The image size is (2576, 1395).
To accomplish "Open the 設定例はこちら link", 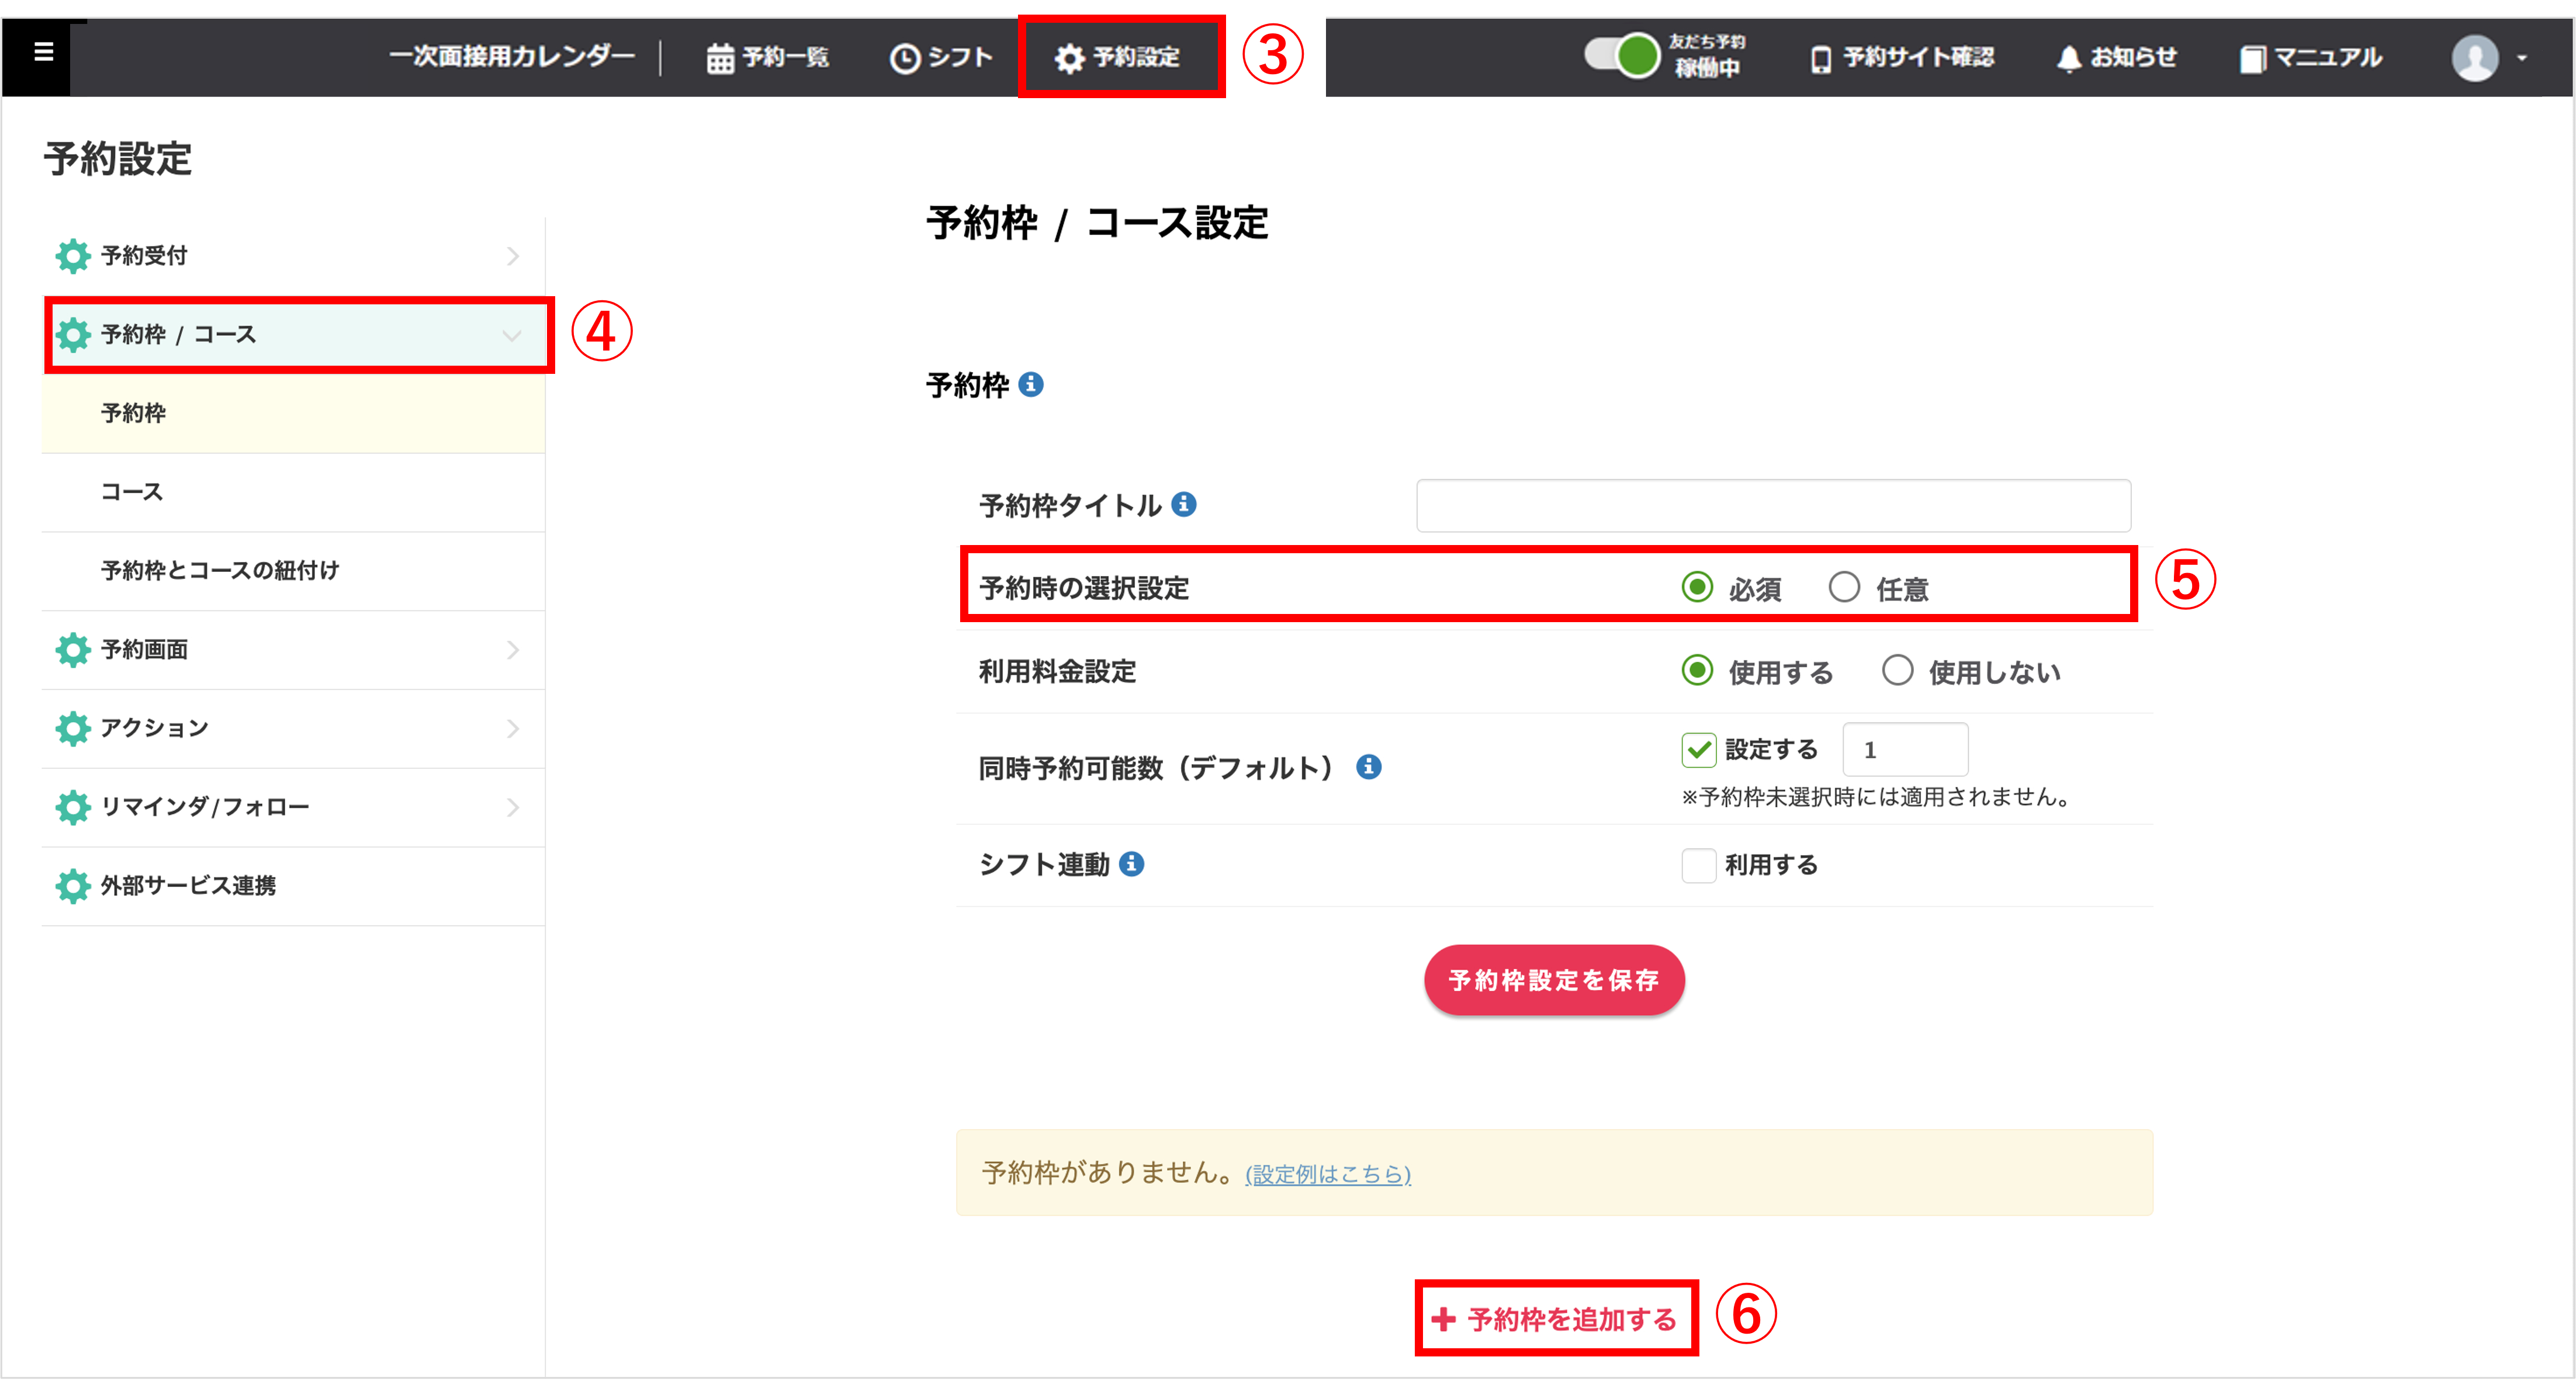I will (1328, 1174).
